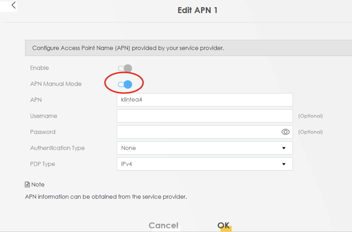Focus the Username input field

point(205,116)
